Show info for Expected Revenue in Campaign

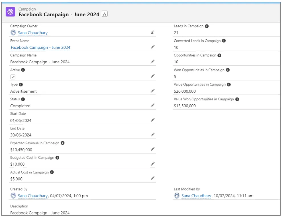point(63,143)
